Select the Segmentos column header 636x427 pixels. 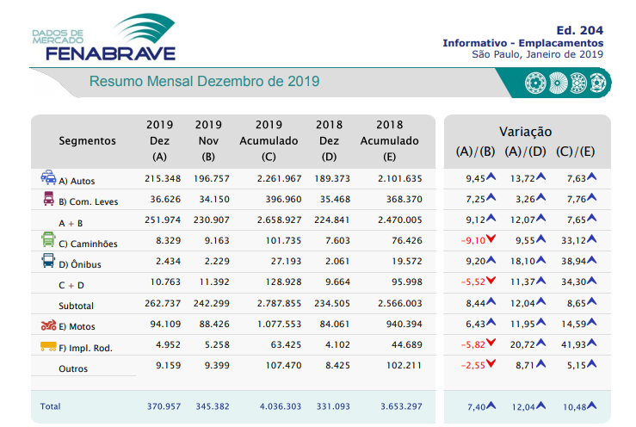[87, 140]
